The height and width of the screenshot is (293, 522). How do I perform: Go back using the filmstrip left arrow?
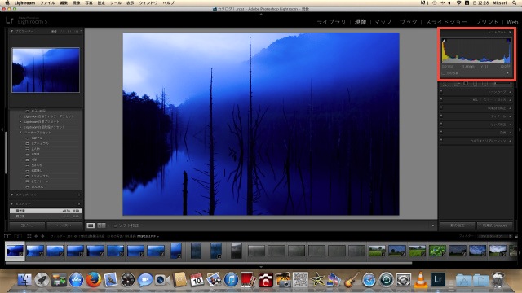36,236
